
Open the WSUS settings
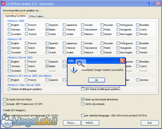point(90,123)
